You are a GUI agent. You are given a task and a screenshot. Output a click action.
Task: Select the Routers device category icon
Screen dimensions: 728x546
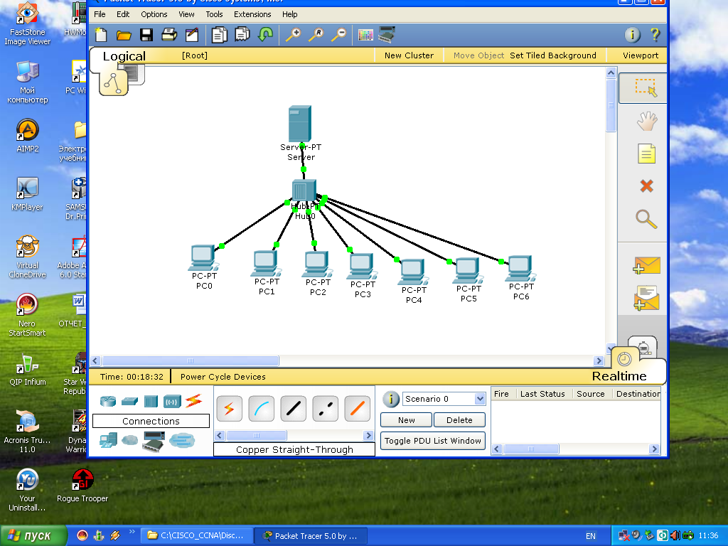click(x=108, y=401)
